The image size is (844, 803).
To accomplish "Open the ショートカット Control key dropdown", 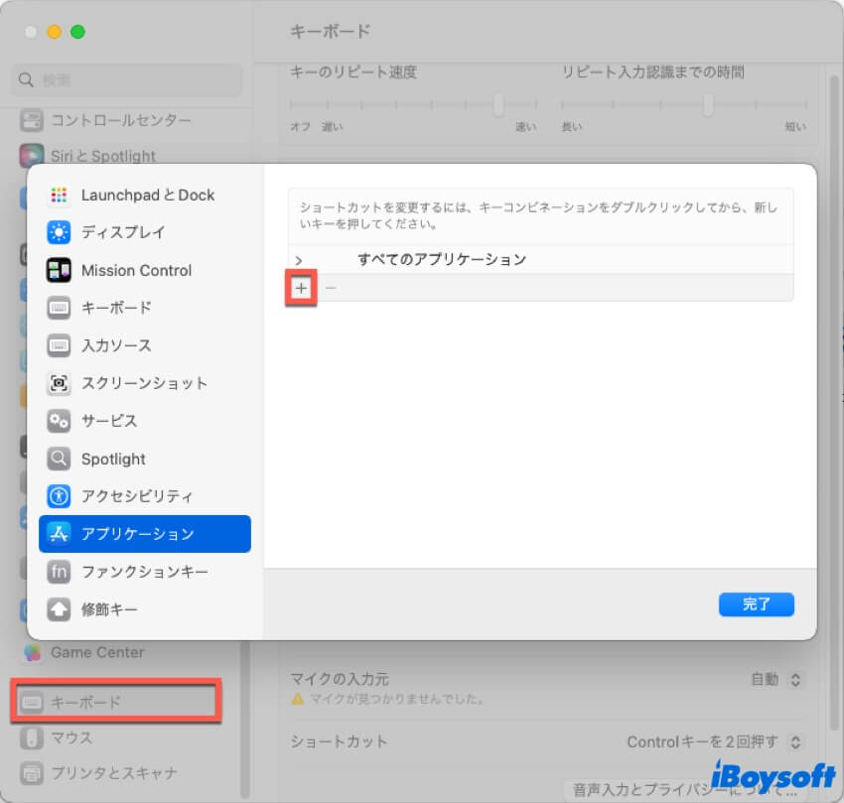I will (x=793, y=741).
